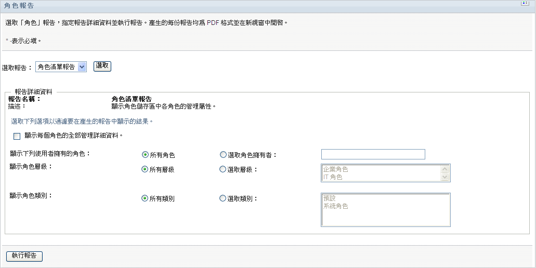The width and height of the screenshot is (536, 268).
Task: Click the 執行報告 button
Action: coord(24,256)
